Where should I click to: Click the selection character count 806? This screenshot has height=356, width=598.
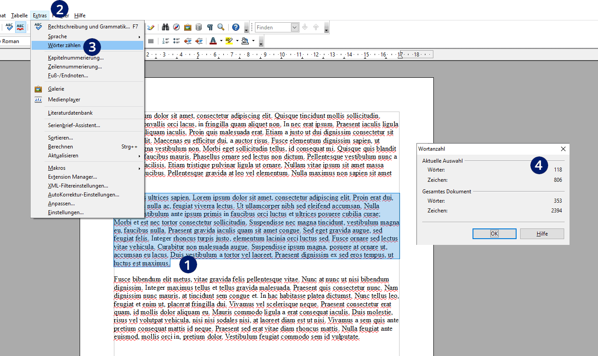point(558,180)
